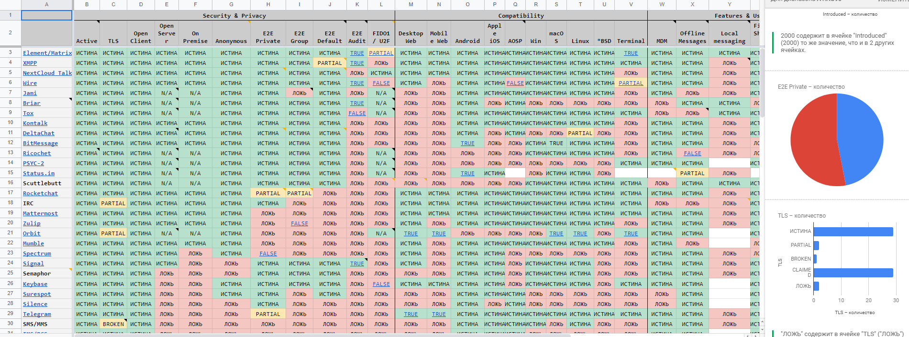Image resolution: width=909 pixels, height=337 pixels.
Task: Select entire column A via its header
Action: point(46,4)
